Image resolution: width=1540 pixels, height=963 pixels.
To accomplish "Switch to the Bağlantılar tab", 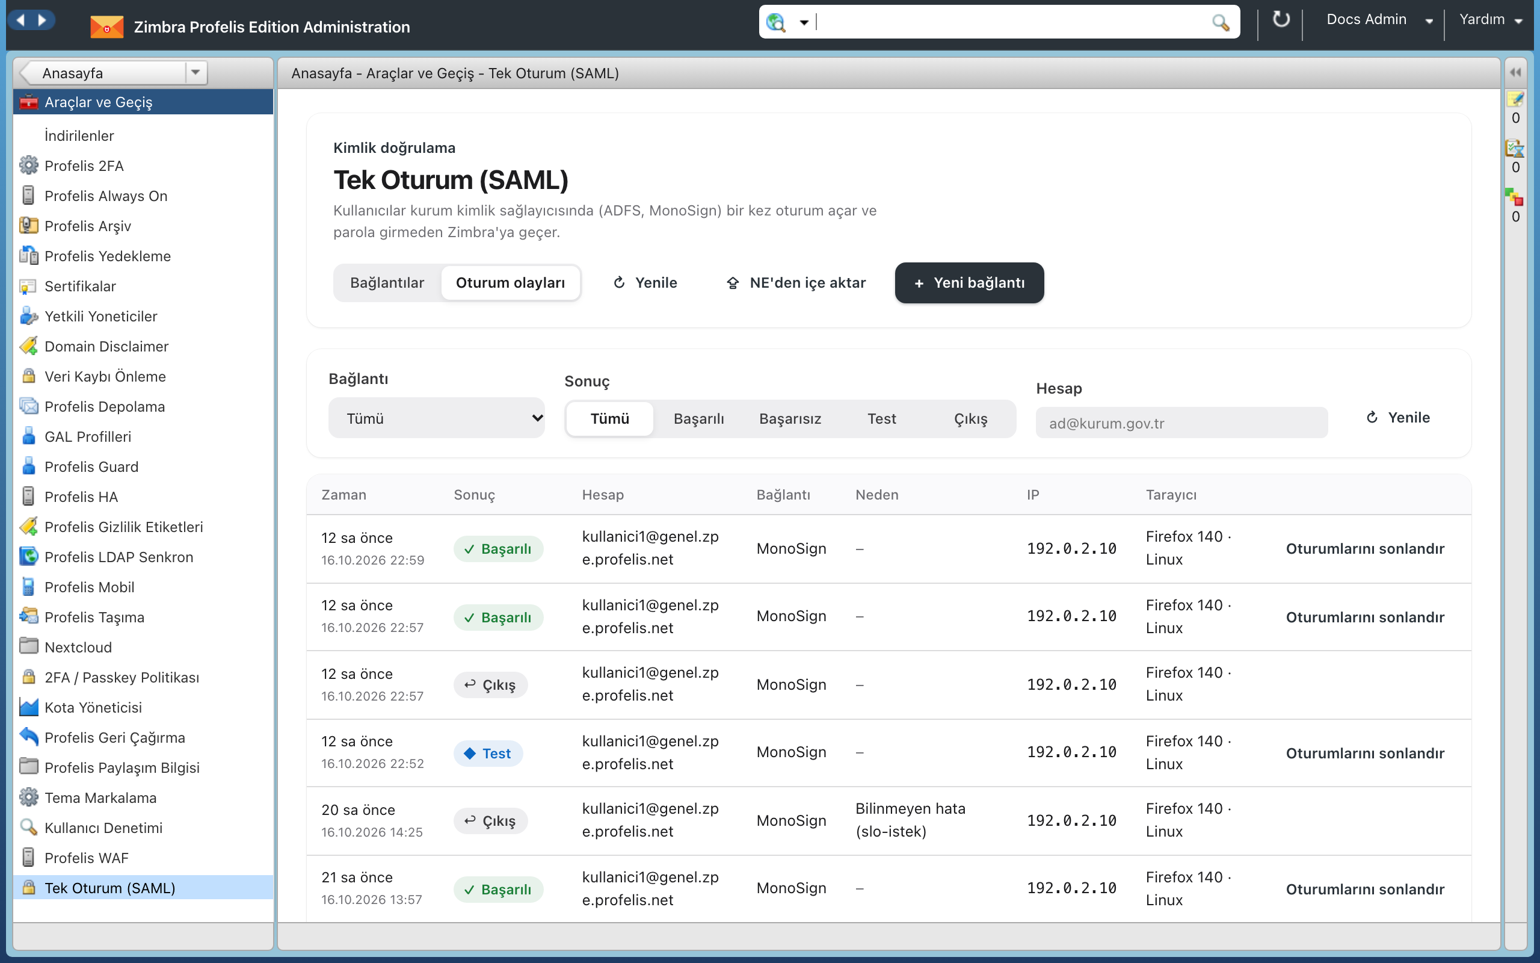I will [x=387, y=282].
